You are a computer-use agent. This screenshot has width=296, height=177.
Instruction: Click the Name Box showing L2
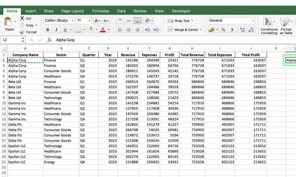tap(11, 40)
